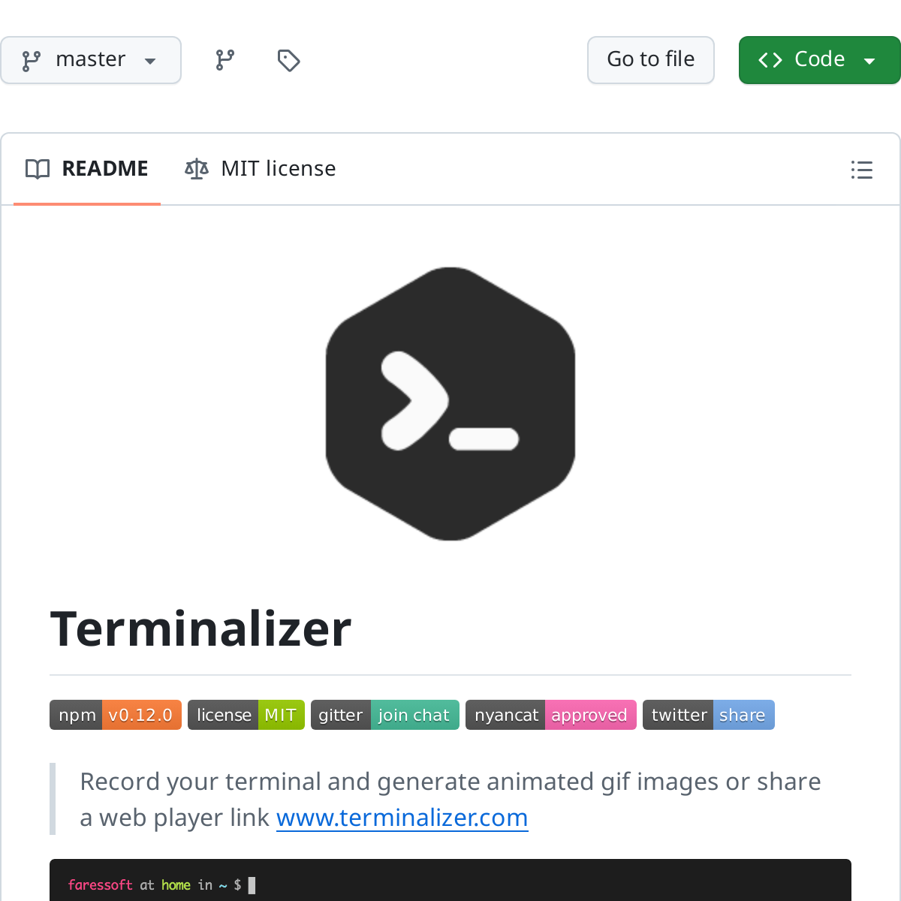The width and height of the screenshot is (901, 901).
Task: Open the gitter join chat badge
Action: point(385,715)
